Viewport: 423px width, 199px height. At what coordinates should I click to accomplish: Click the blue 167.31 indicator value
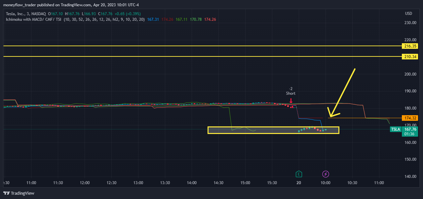pyautogui.click(x=153, y=19)
